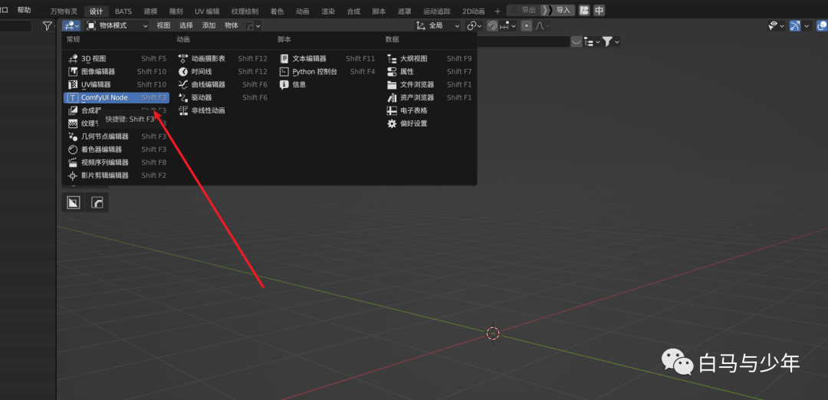This screenshot has width=828, height=400.
Task: Open the 全局 transform orientation dropdown
Action: [x=438, y=25]
